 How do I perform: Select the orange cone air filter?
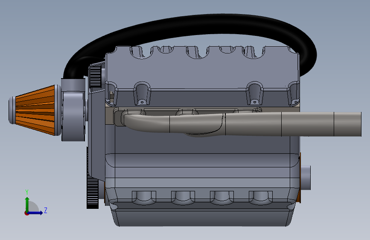pos(35,110)
